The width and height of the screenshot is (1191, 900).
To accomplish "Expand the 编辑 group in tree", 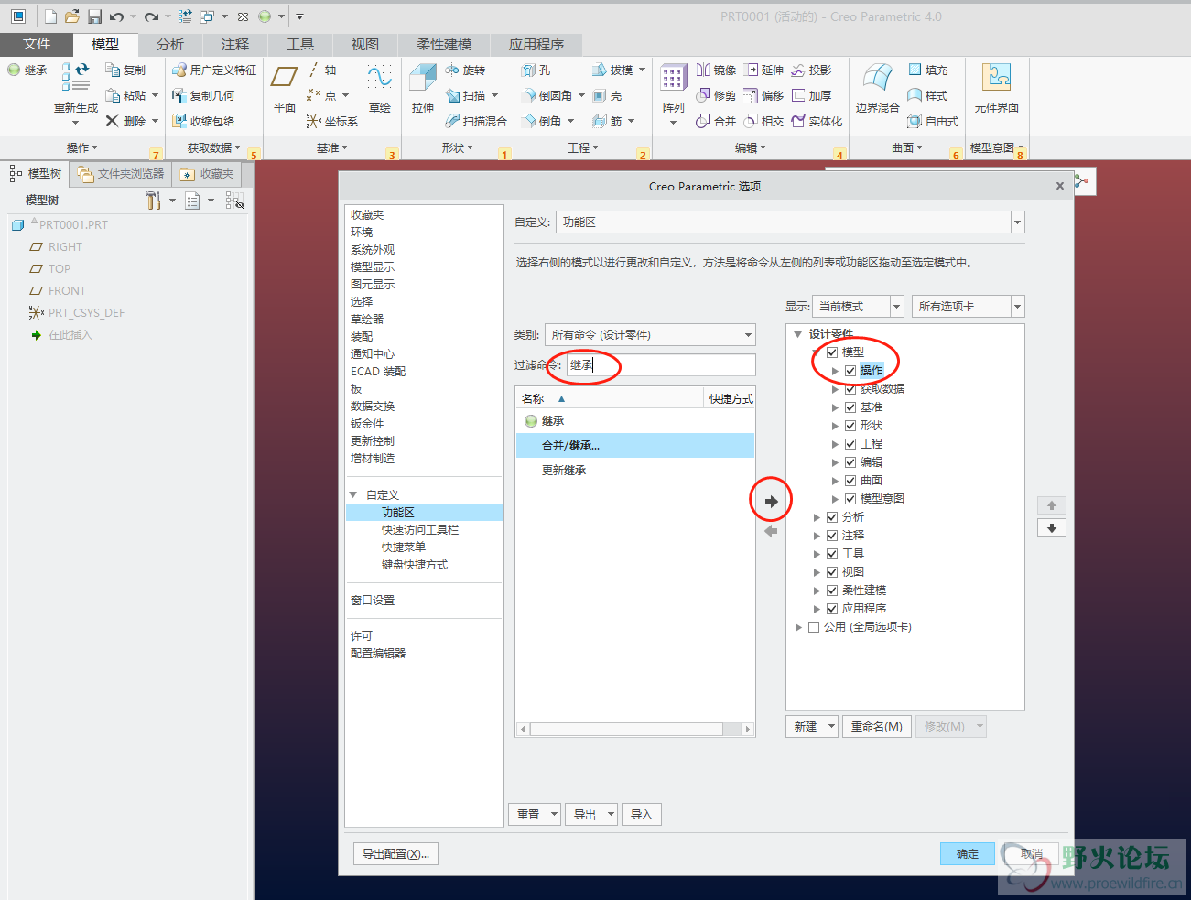I will tap(835, 462).
